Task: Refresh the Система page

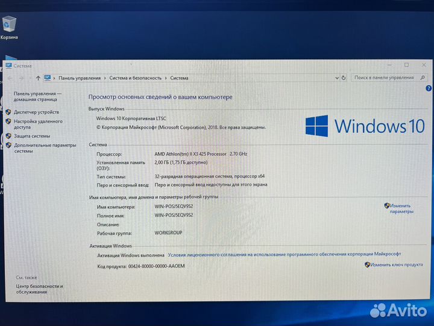Action: click(344, 78)
